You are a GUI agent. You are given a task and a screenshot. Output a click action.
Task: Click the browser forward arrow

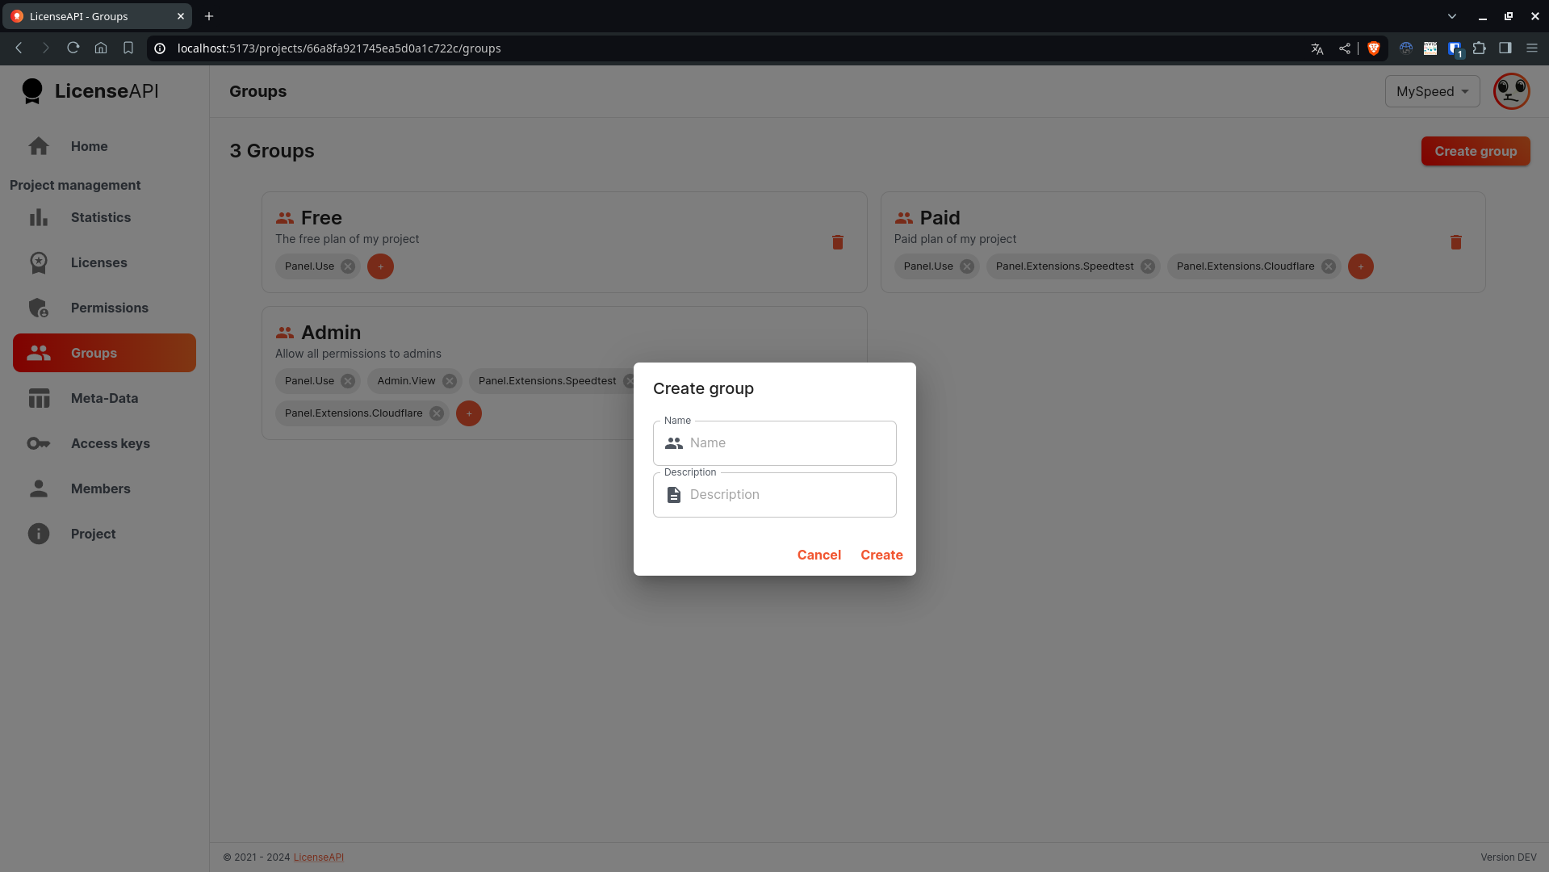tap(46, 48)
